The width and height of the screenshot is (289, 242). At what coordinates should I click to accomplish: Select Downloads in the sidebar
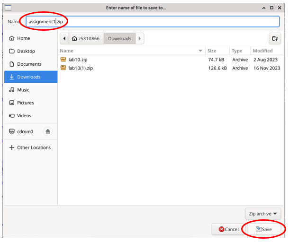pyautogui.click(x=31, y=77)
